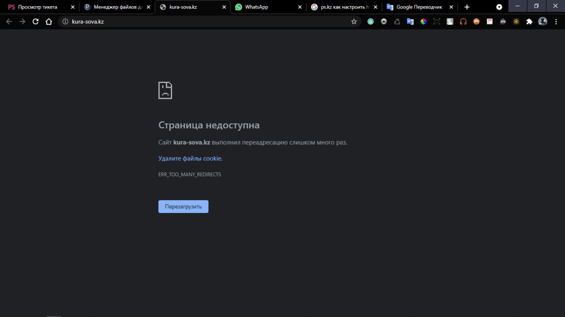The width and height of the screenshot is (565, 317).
Task: Close the WhatsApp tab
Action: click(x=300, y=7)
